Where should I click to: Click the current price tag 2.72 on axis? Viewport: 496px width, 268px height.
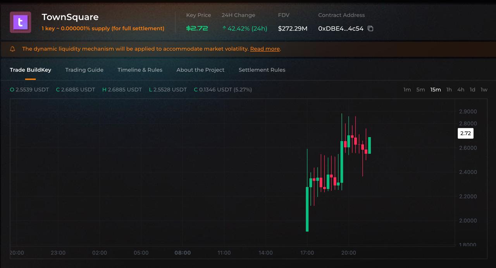[x=465, y=133]
